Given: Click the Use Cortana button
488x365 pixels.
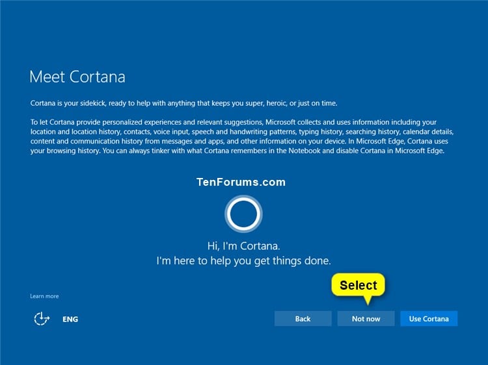Looking at the screenshot, I should click(x=429, y=319).
